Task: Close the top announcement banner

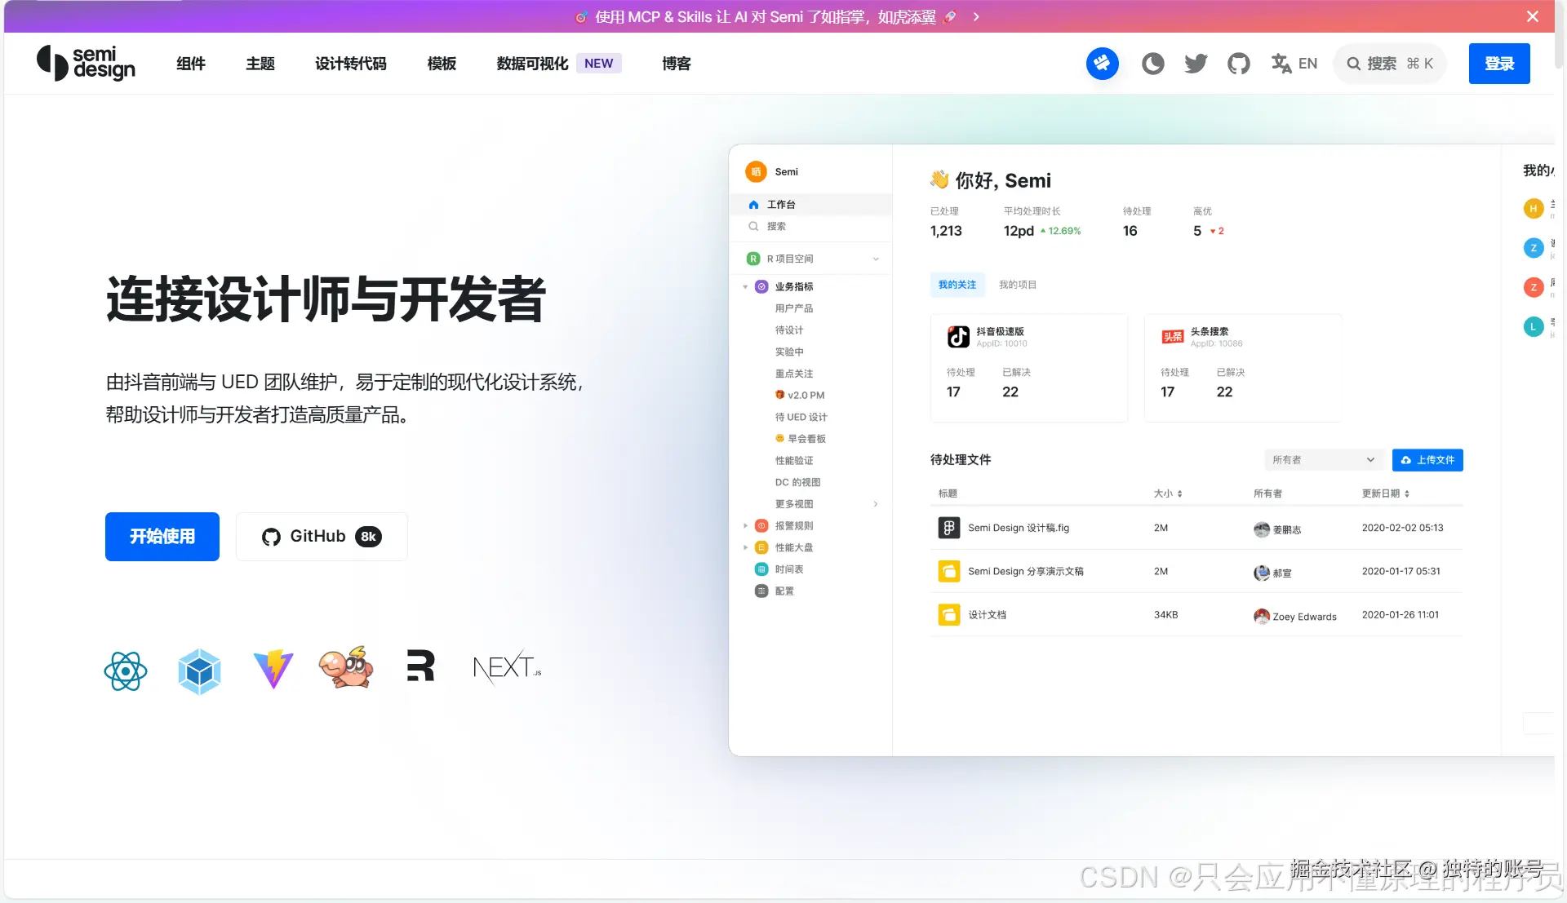Action: pyautogui.click(x=1532, y=16)
